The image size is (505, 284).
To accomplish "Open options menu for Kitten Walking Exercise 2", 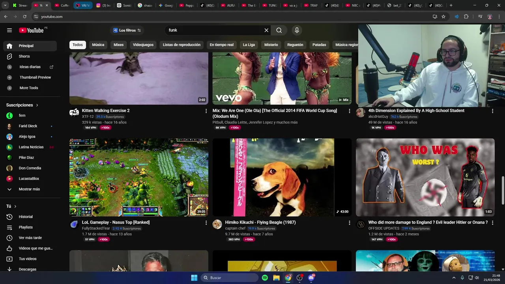I will [x=206, y=111].
